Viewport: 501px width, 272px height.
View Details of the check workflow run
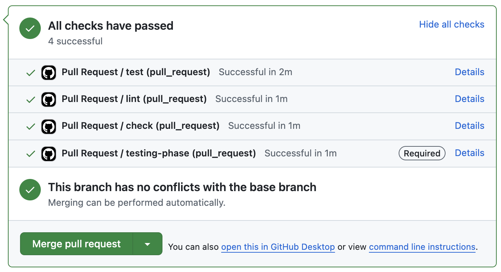point(469,126)
